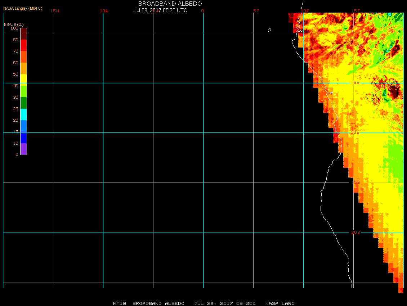The width and height of the screenshot is (407, 306).
Task: Click the NASA Langley (M04.0) label
Action: tap(23, 8)
